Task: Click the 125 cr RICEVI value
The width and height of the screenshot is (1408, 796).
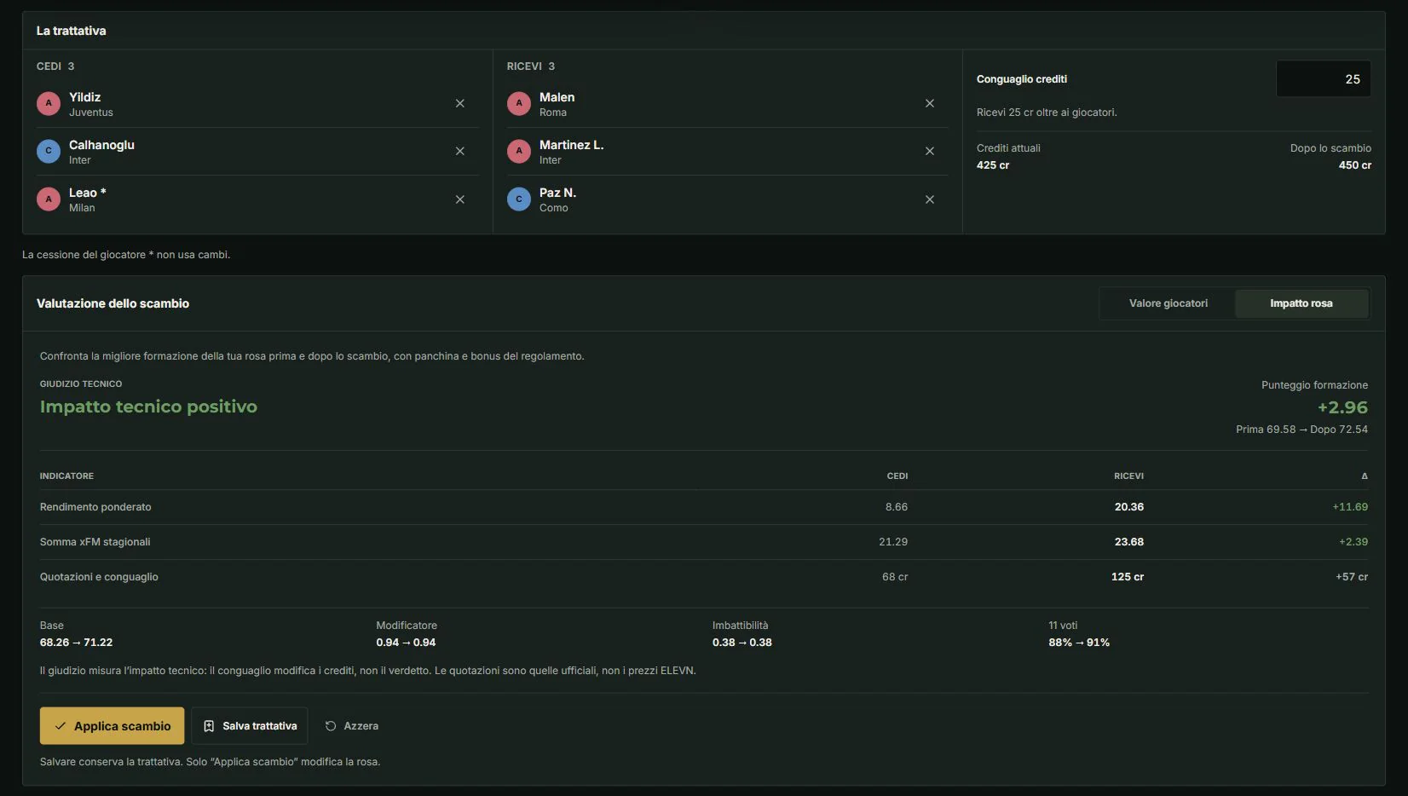Action: (x=1128, y=577)
